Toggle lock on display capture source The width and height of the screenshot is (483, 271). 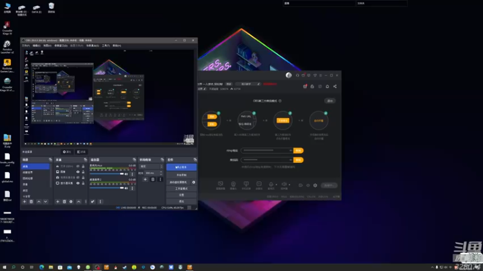[x=83, y=183]
